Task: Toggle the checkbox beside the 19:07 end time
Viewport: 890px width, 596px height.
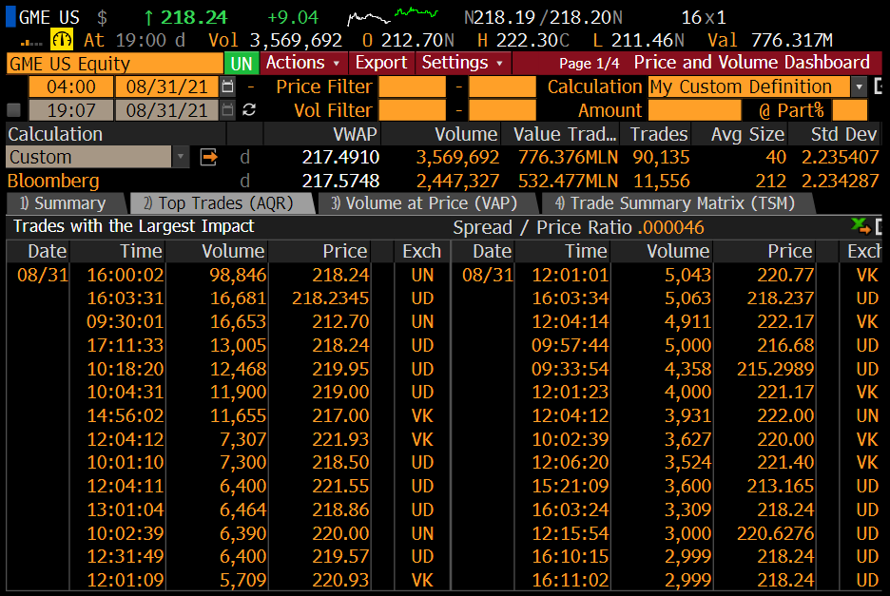Action: pyautogui.click(x=13, y=110)
